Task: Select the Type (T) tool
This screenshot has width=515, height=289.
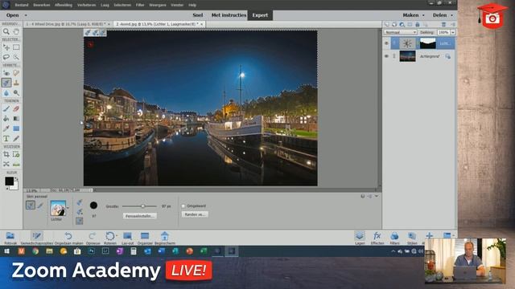Action: click(6, 138)
